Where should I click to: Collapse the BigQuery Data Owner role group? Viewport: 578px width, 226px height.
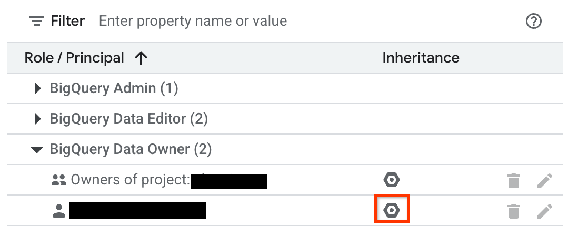[37, 150]
